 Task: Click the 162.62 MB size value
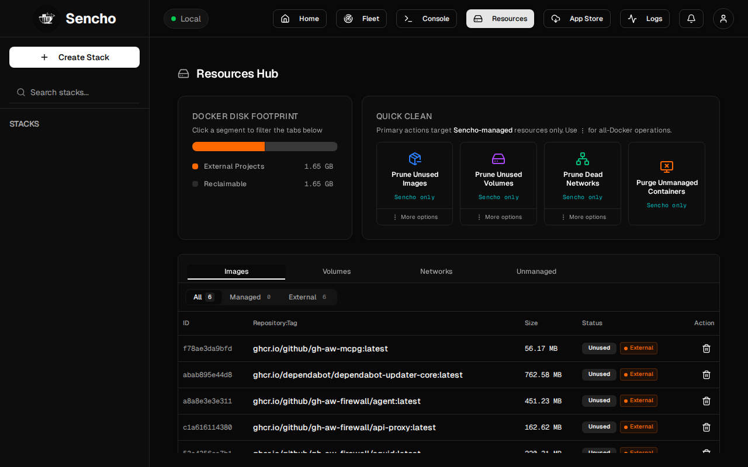(543, 427)
